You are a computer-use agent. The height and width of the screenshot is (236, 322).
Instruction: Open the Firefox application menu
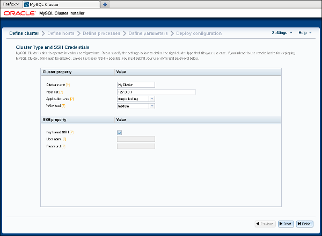click(x=11, y=4)
